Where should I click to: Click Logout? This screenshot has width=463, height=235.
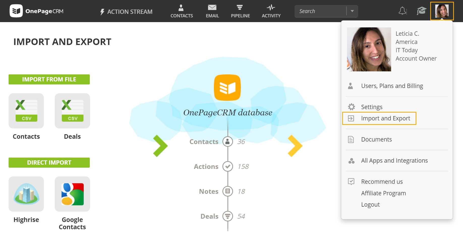point(370,205)
